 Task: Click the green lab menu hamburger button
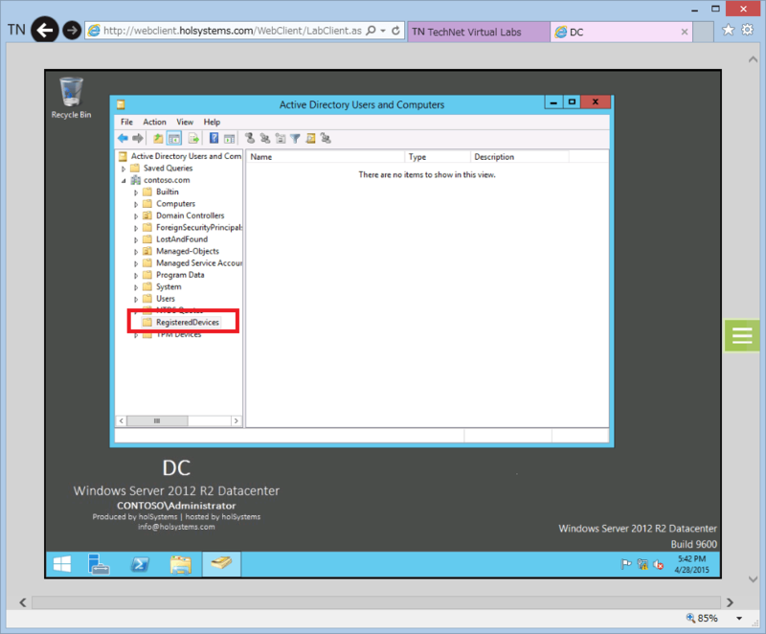pyautogui.click(x=742, y=336)
